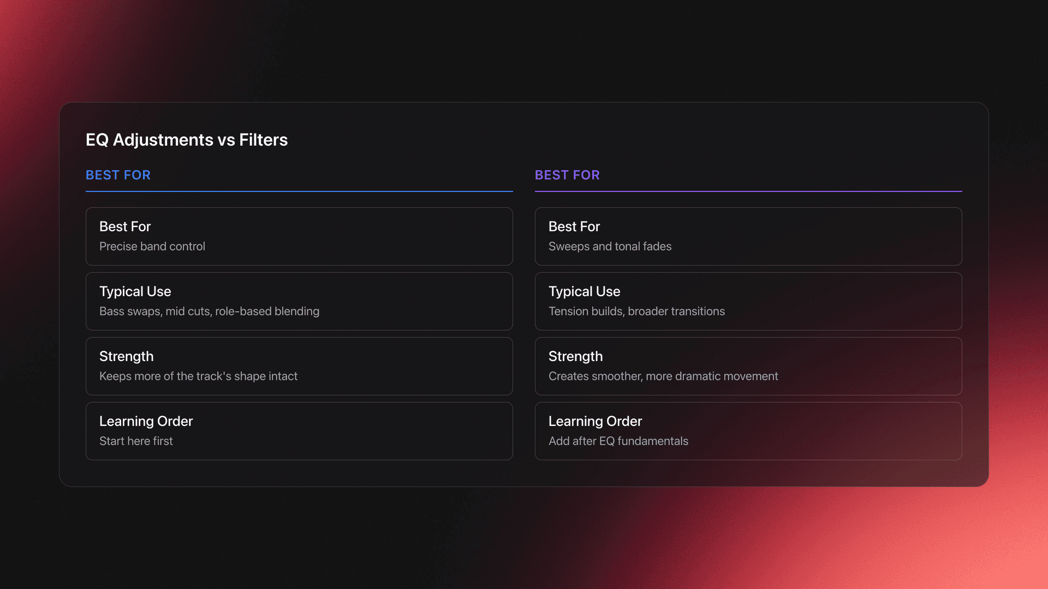Select Keeps more of the track's shape text
This screenshot has width=1048, height=589.
click(x=198, y=376)
